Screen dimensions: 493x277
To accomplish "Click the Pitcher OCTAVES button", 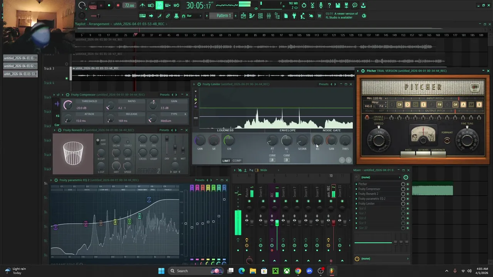I will (423, 154).
